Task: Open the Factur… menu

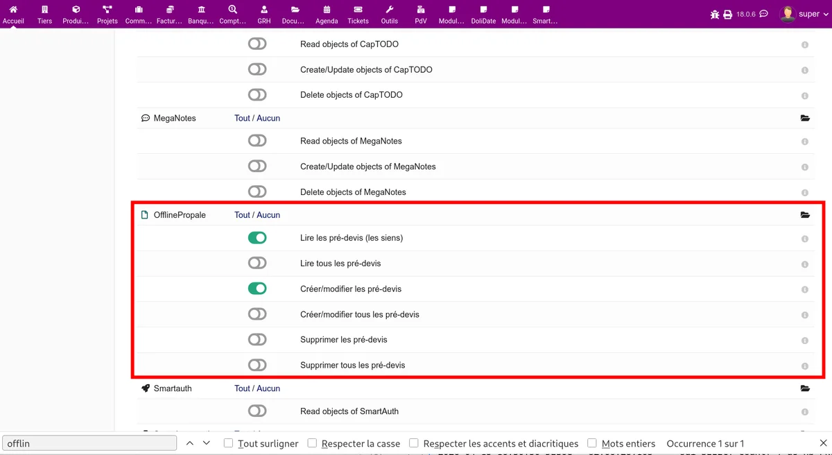Action: 170,14
